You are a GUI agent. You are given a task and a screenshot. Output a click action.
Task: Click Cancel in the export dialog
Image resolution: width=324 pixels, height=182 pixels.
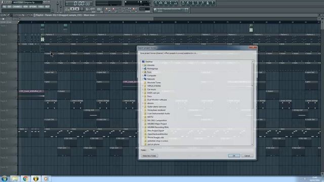(x=247, y=156)
